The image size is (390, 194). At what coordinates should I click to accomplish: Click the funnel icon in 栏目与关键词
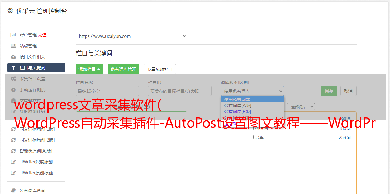[13, 68]
